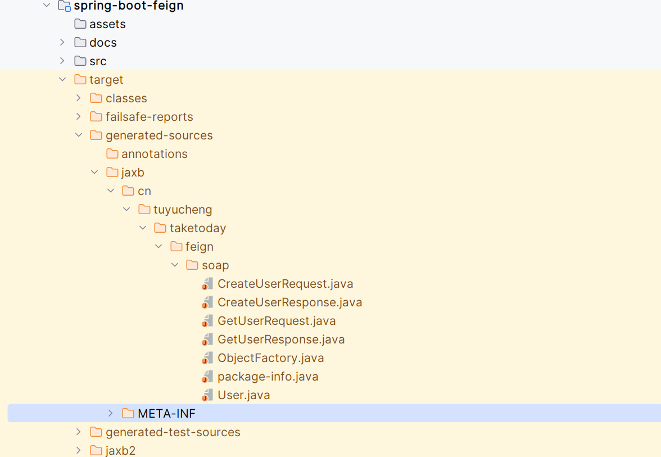Image resolution: width=661 pixels, height=457 pixels.
Task: Collapse the jaxb folder chevron
Action: pos(94,173)
